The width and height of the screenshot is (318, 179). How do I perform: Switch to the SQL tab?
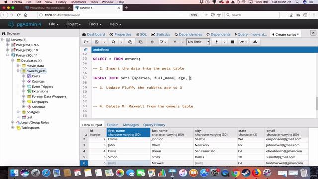[x=141, y=34]
